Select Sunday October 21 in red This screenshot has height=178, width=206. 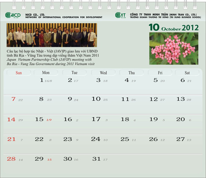[x=12, y=139]
